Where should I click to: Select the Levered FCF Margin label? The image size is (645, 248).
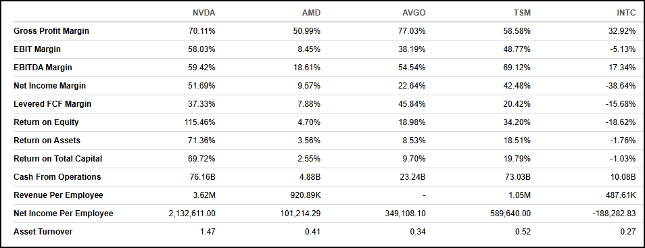point(52,104)
